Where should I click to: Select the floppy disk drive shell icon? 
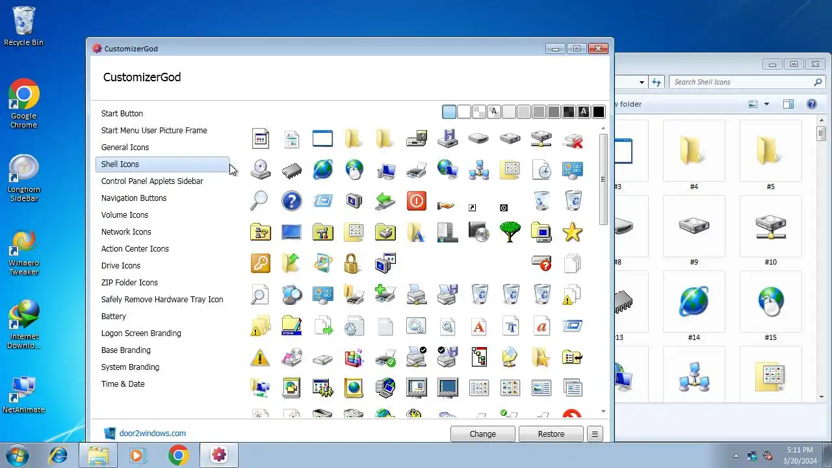click(447, 138)
